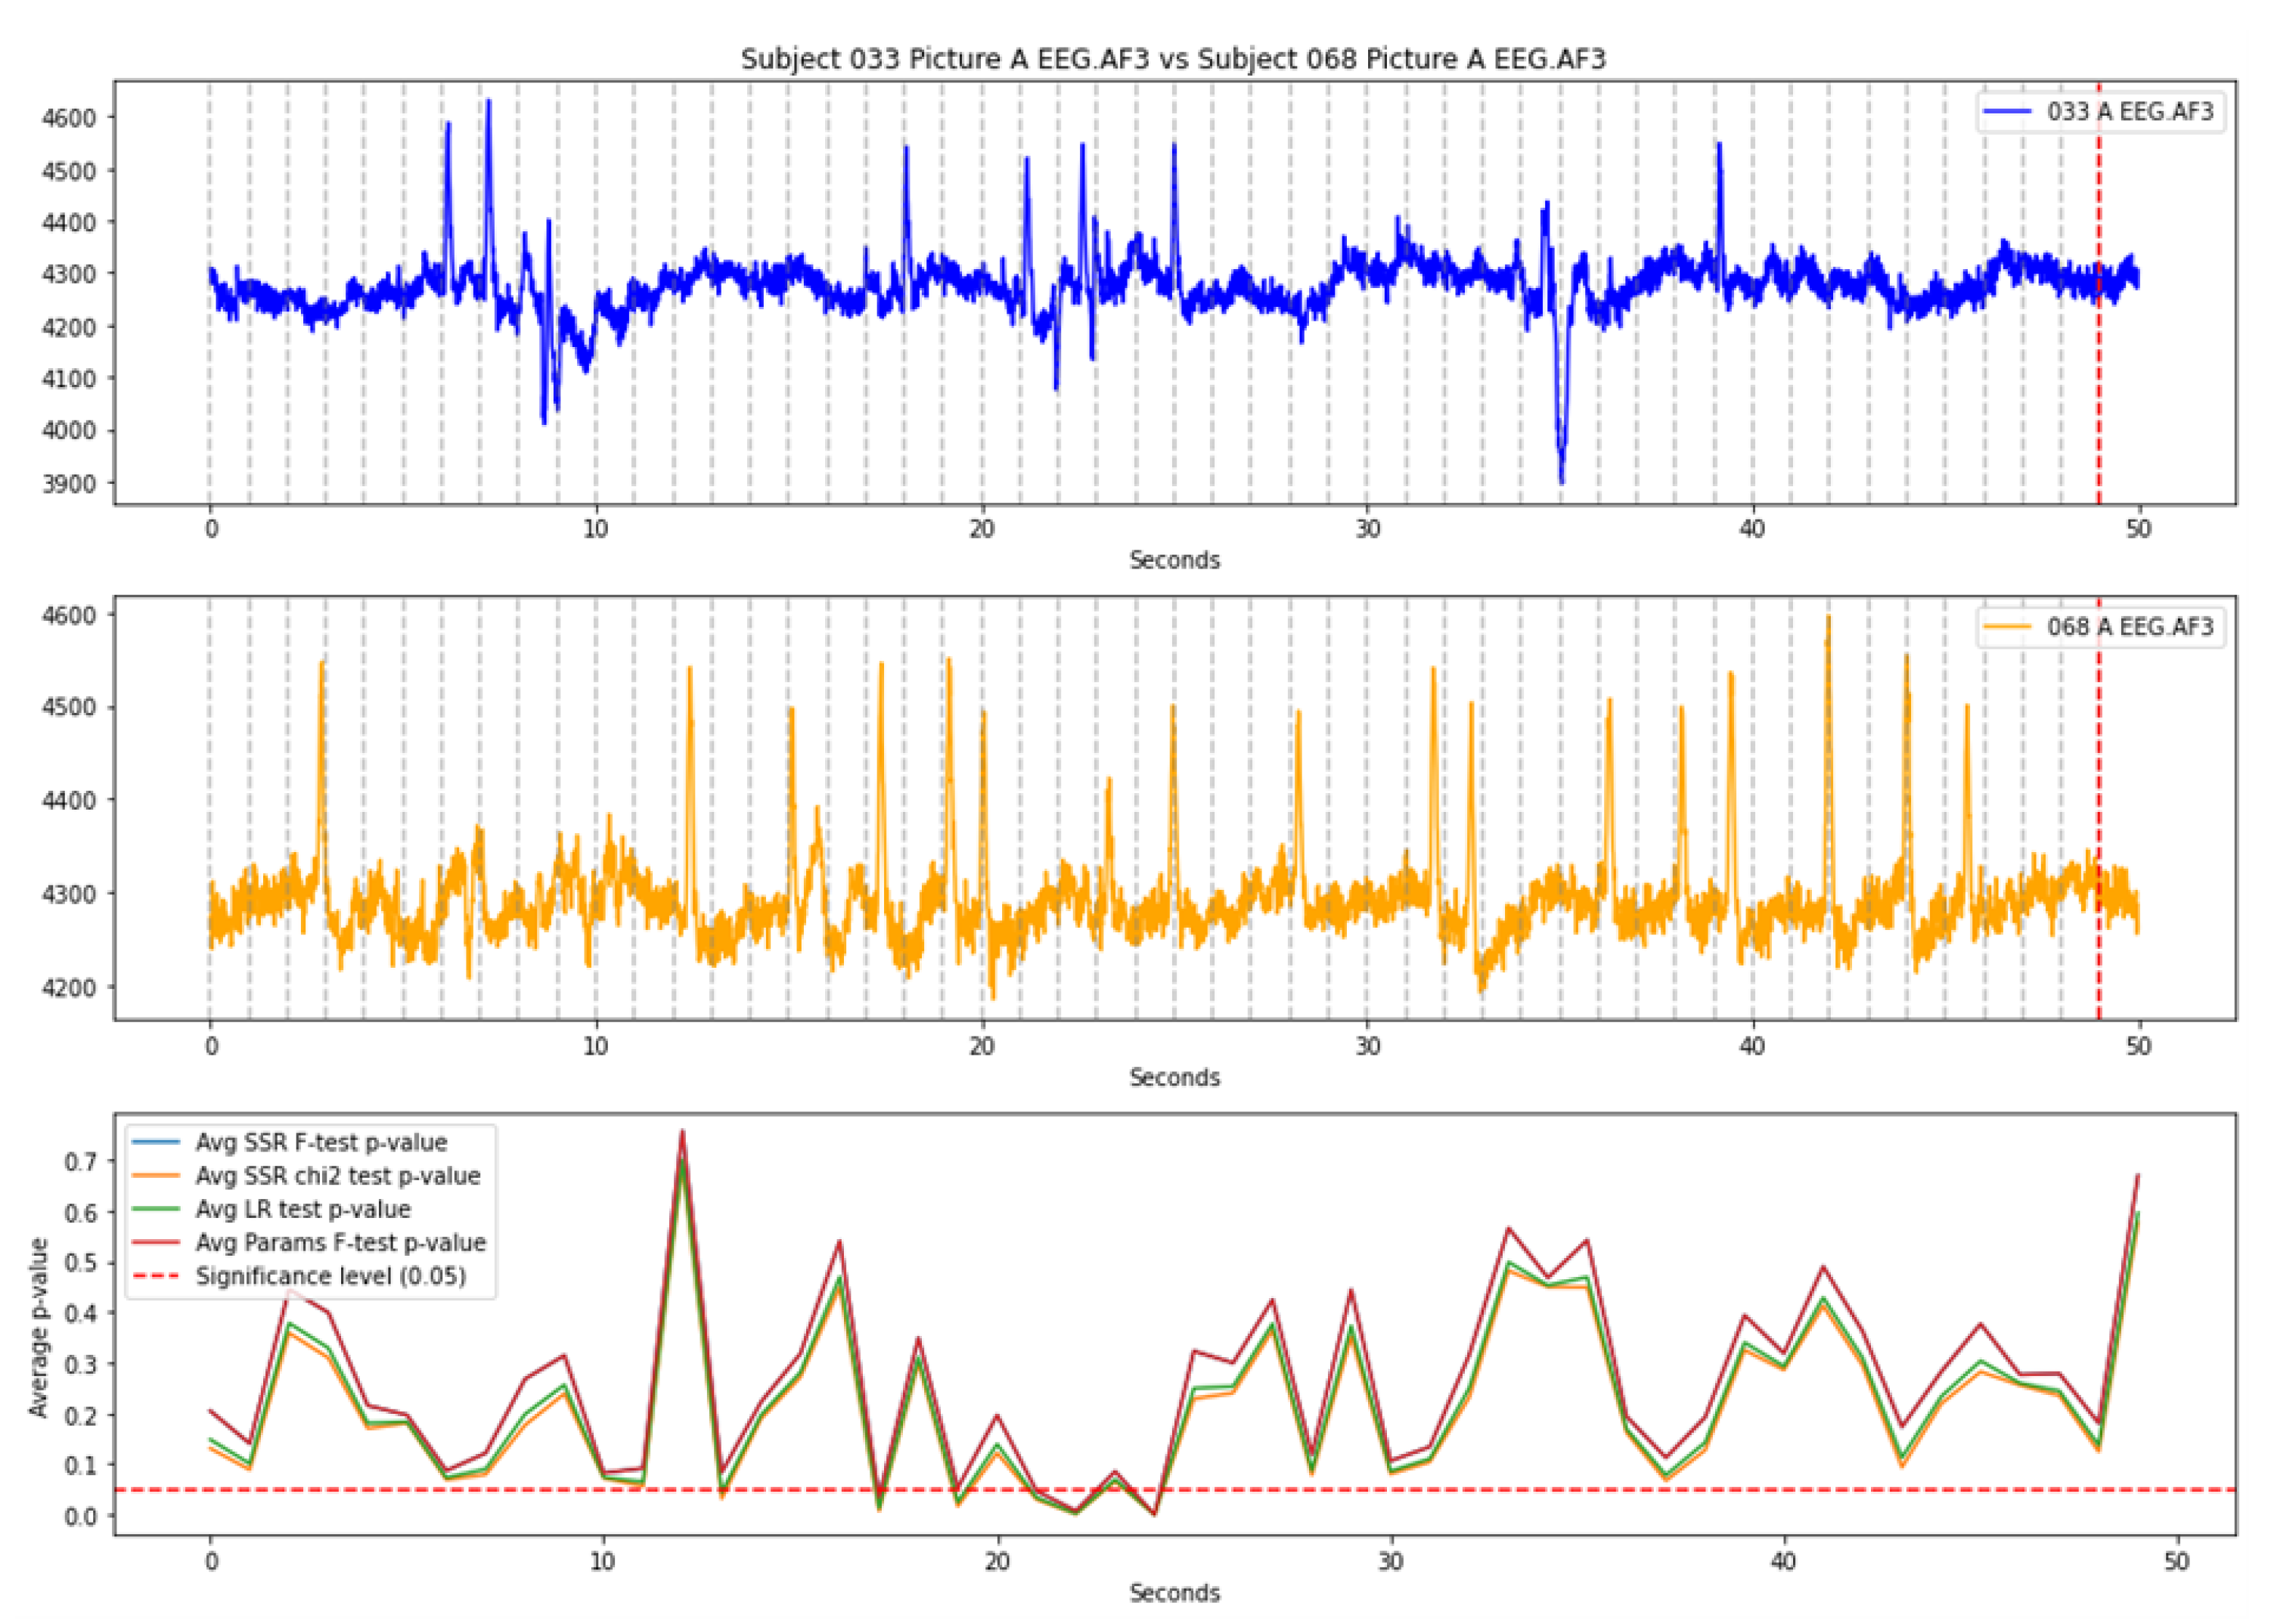Screen dimensions: 2271x1624
Task: Click the 'Significance level (0.05)' legend entry
Action: (330, 1276)
